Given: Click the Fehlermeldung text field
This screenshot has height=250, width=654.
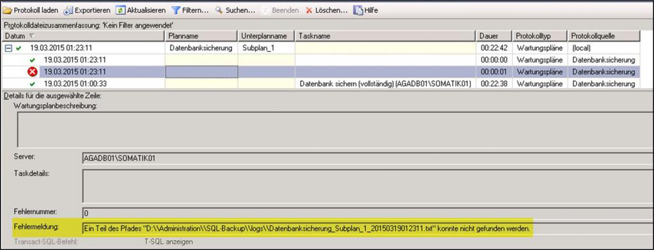Looking at the screenshot, I should click(368, 228).
